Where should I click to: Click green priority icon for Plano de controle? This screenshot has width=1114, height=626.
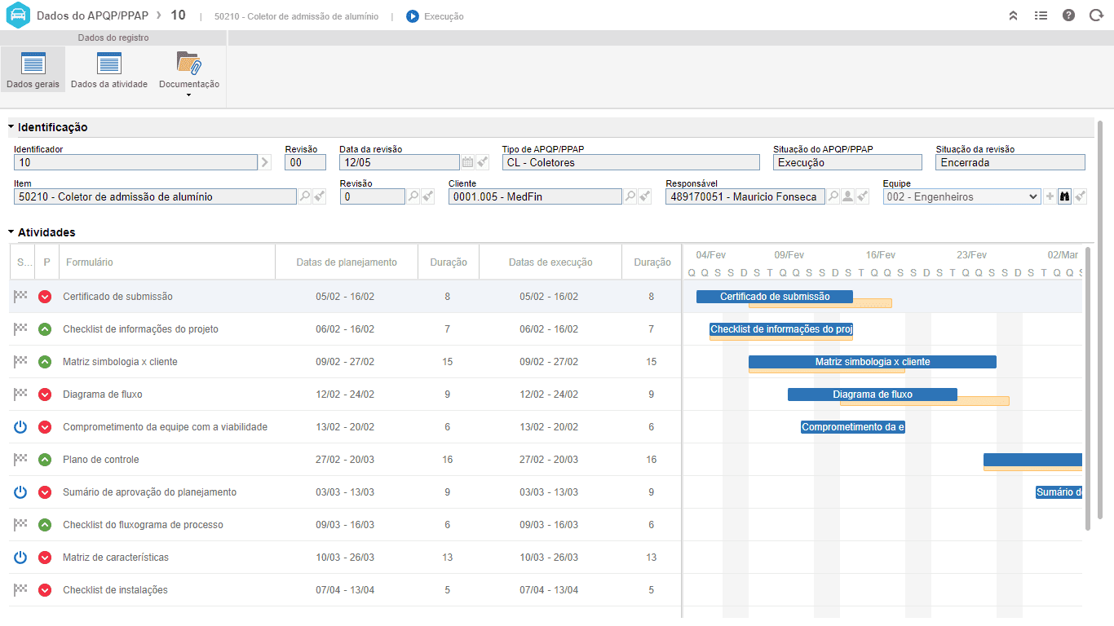[x=45, y=460]
